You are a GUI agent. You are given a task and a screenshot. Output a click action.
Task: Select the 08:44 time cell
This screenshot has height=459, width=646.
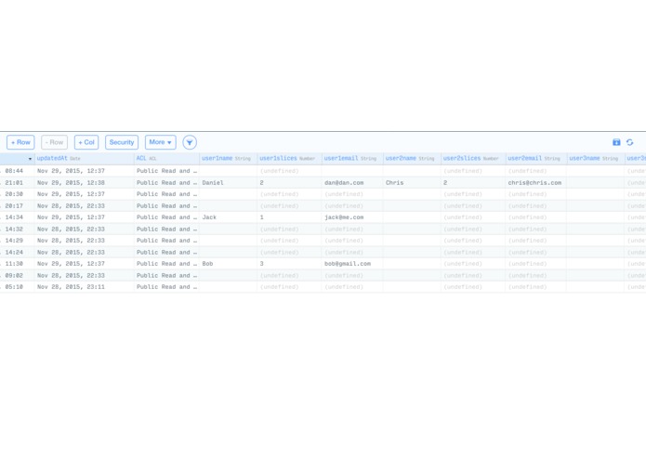tap(18, 171)
